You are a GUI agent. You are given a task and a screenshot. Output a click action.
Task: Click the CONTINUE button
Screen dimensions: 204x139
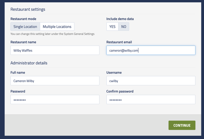click(x=182, y=125)
